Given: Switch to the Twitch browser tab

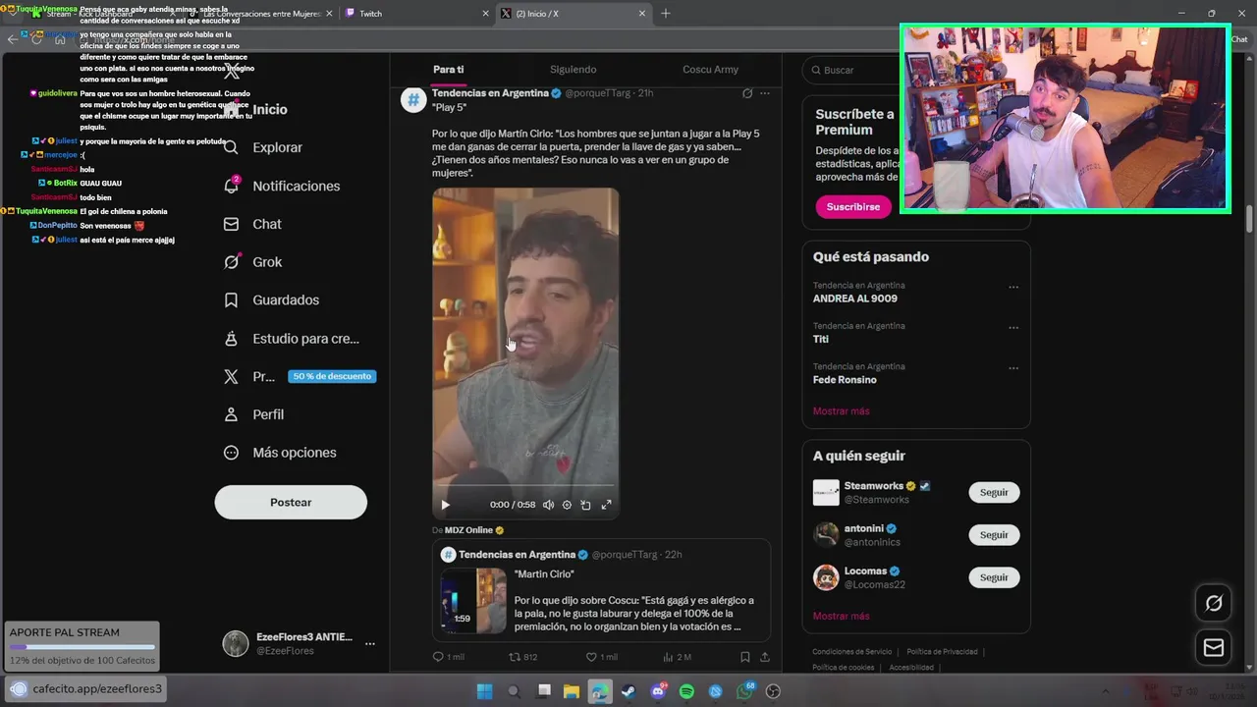Looking at the screenshot, I should point(417,14).
